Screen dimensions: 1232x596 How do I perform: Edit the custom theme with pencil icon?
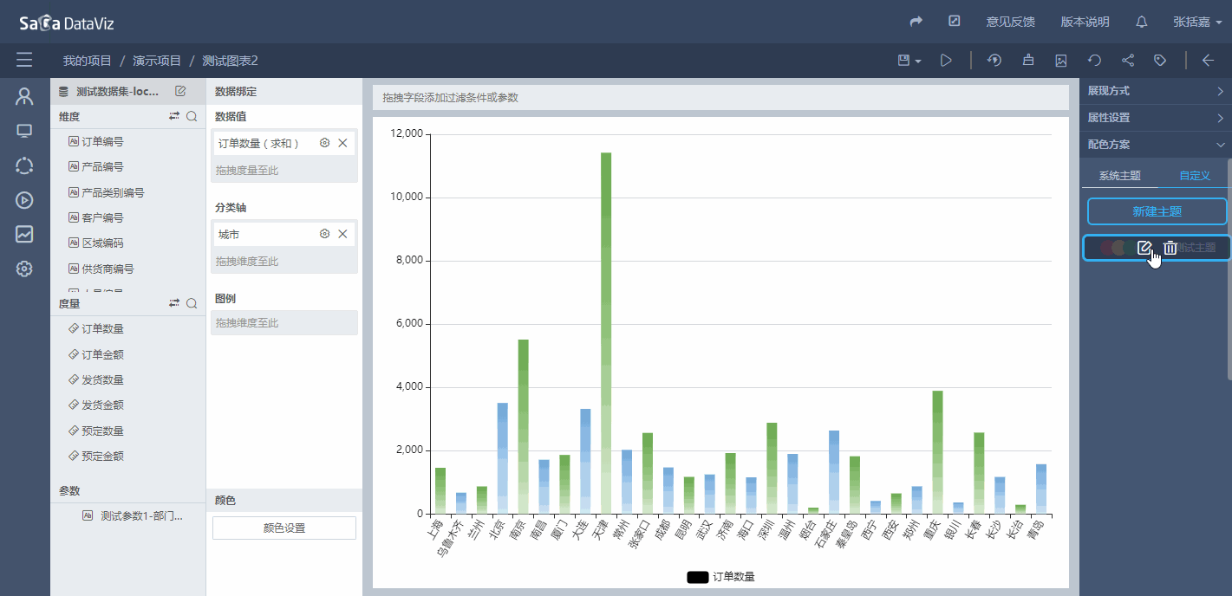tap(1144, 248)
